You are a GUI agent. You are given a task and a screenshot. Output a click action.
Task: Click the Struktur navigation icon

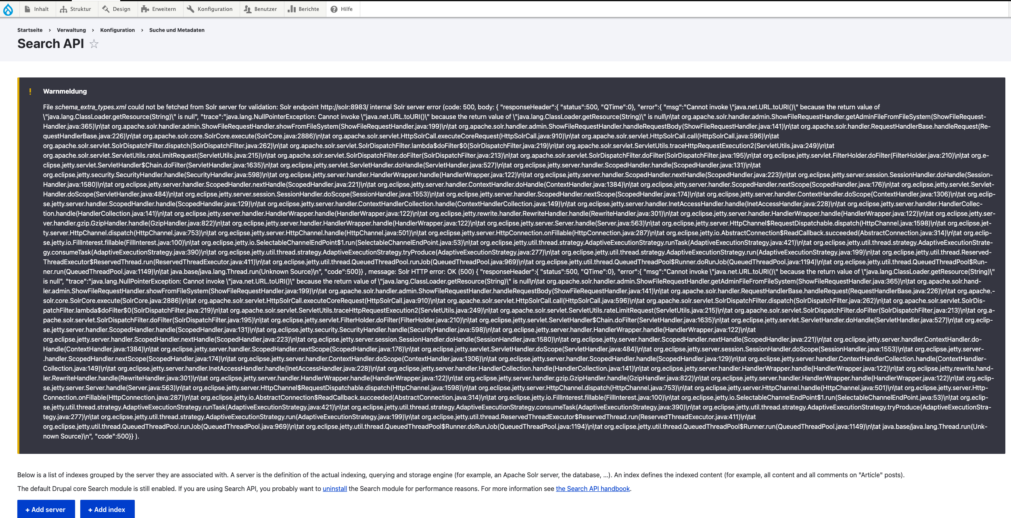(x=63, y=8)
